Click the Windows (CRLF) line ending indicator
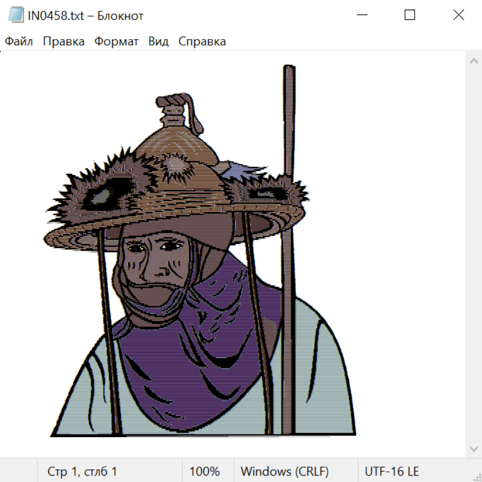 pyautogui.click(x=284, y=471)
